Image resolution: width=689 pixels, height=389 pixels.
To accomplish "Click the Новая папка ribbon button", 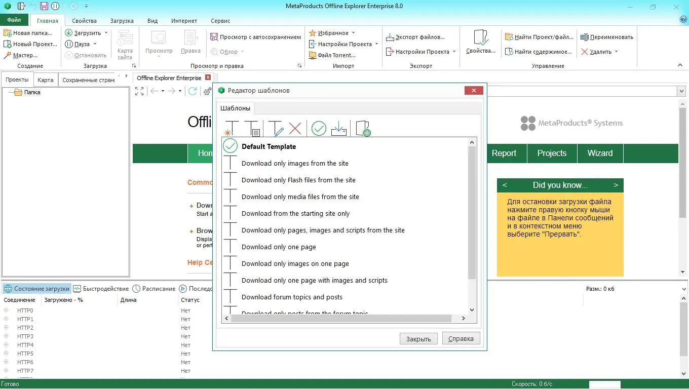I will [28, 33].
